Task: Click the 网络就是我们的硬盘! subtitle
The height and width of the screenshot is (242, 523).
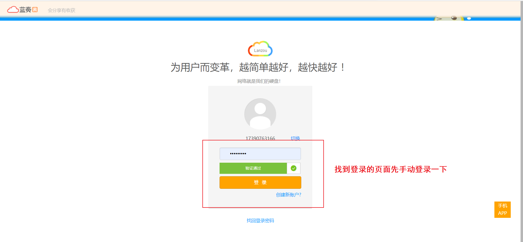Action: (x=259, y=81)
